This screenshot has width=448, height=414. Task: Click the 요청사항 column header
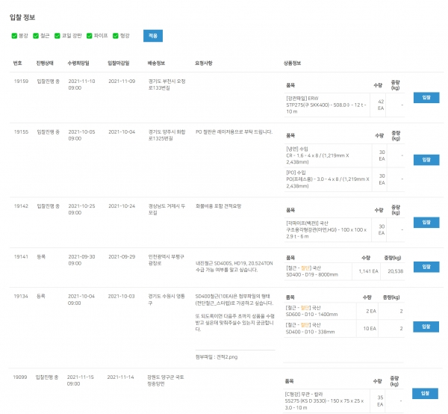pos(203,64)
